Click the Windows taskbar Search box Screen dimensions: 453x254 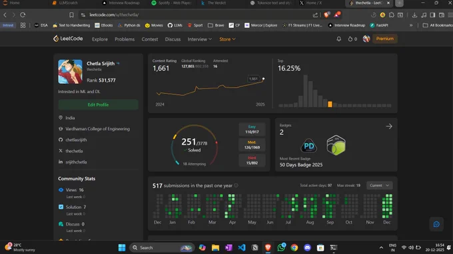(162, 247)
